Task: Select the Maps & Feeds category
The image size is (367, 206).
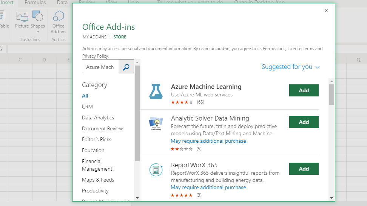Action: tap(98, 180)
